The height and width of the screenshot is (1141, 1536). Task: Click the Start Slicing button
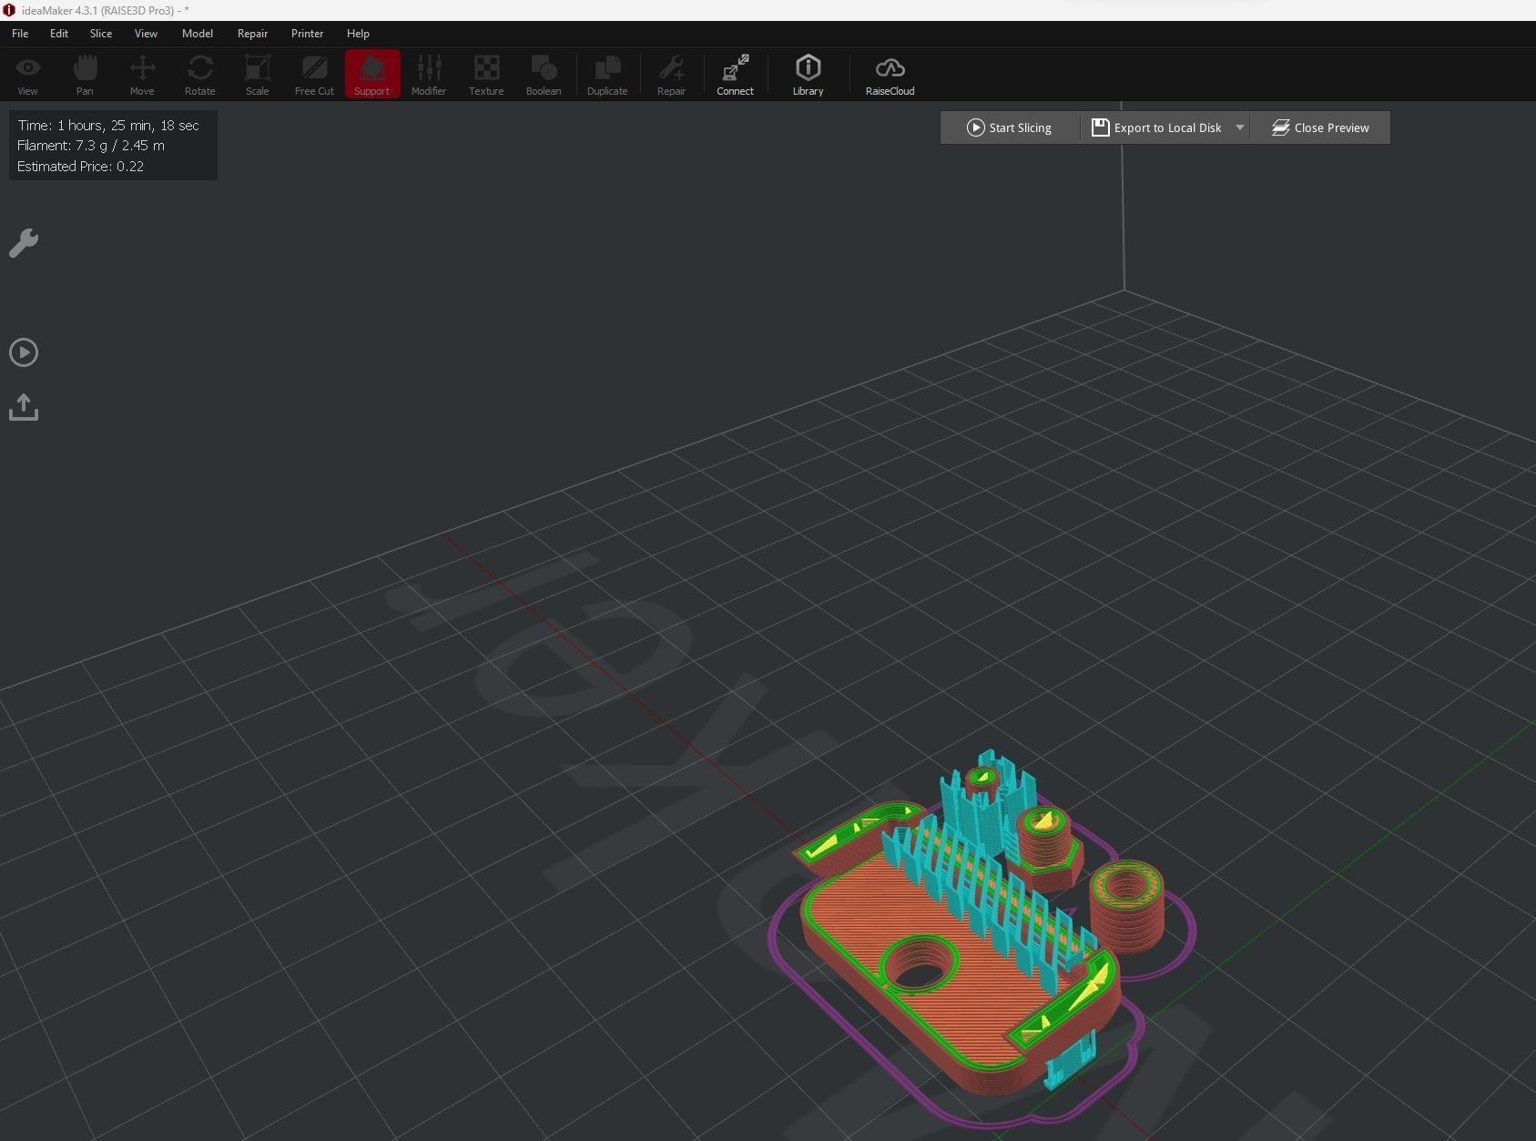click(1010, 127)
